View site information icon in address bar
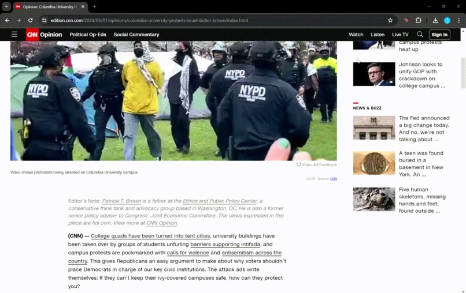The image size is (466, 293). click(45, 20)
